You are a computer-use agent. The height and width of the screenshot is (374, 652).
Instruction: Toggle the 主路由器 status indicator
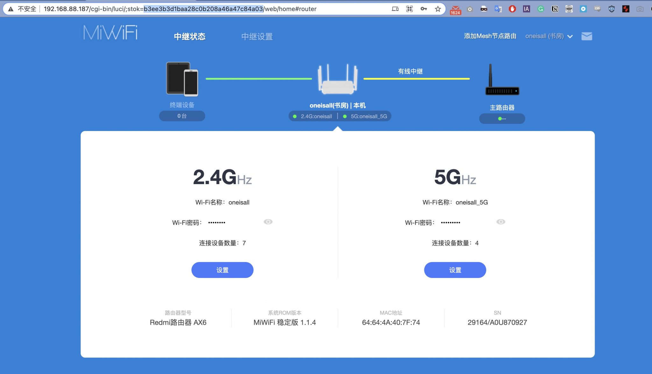(502, 118)
